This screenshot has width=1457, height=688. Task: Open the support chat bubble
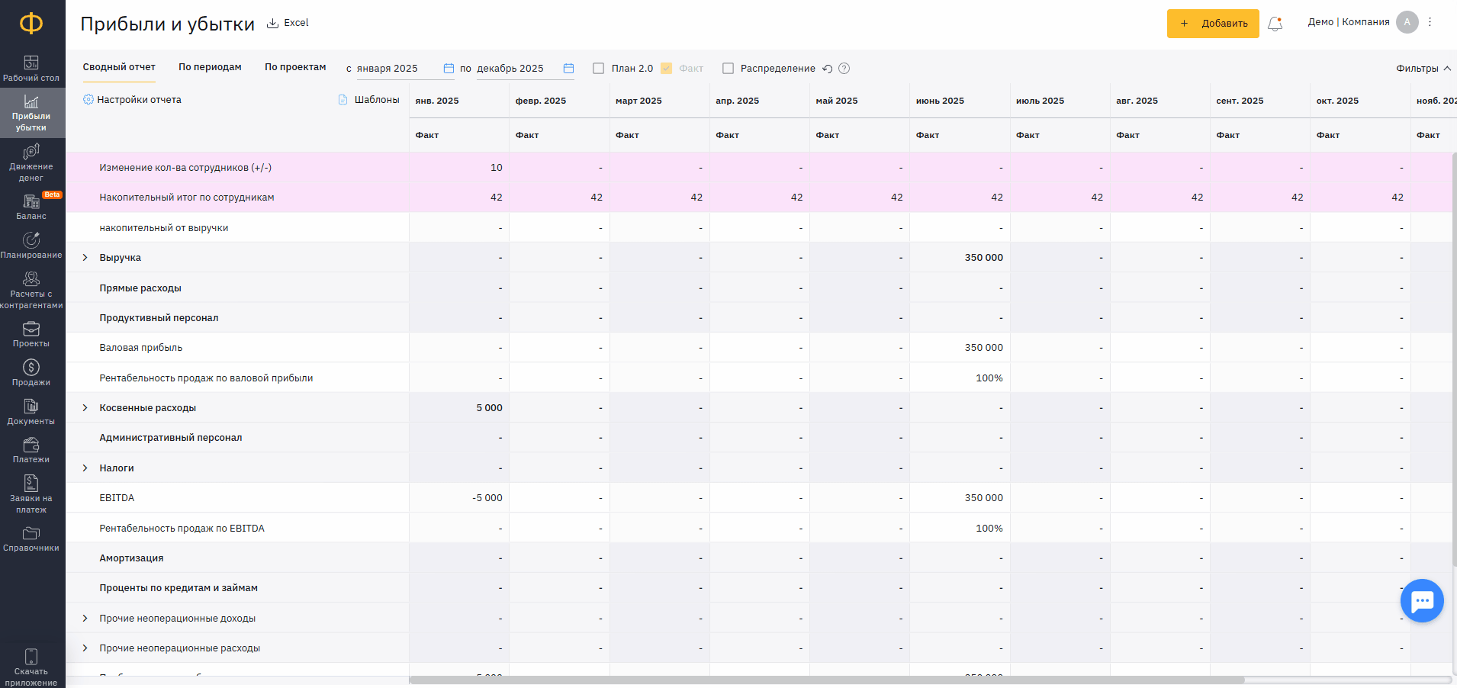pyautogui.click(x=1422, y=601)
